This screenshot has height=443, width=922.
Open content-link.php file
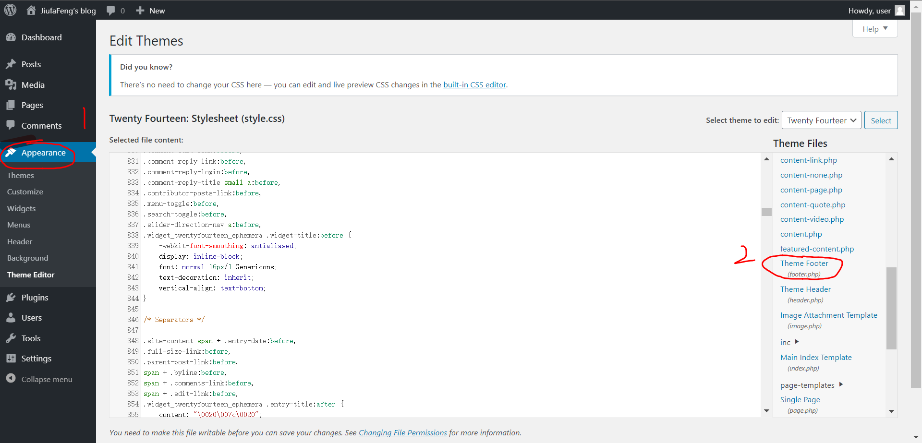point(809,160)
